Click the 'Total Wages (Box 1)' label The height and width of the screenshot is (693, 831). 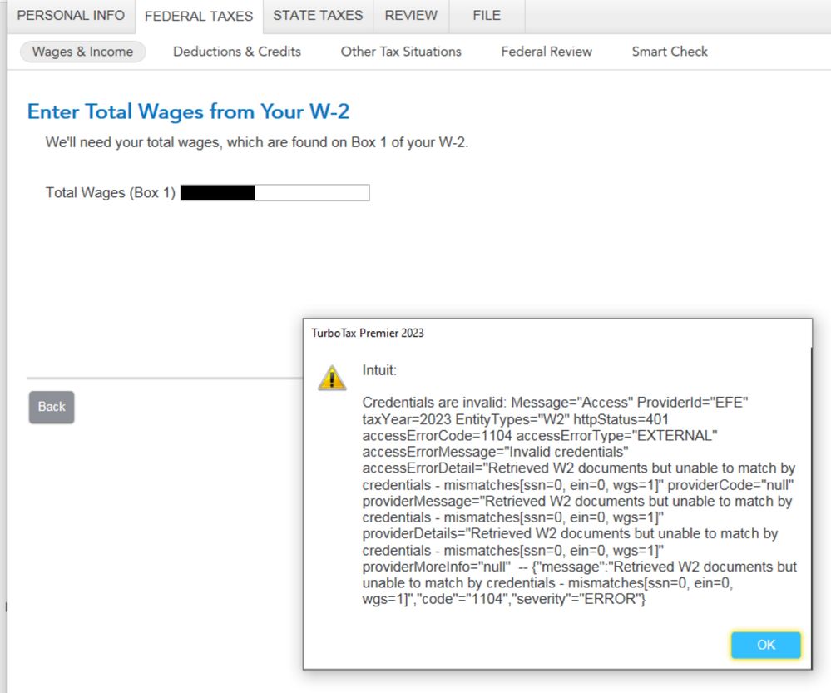(111, 192)
